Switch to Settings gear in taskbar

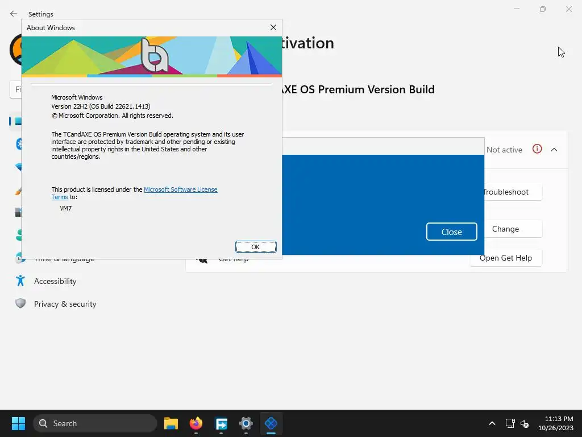pos(246,423)
